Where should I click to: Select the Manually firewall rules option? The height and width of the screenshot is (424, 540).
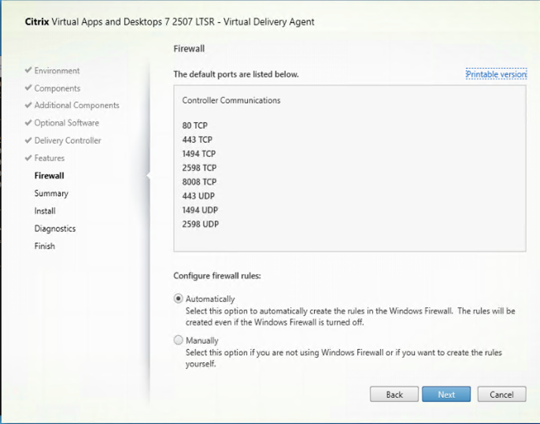point(178,340)
